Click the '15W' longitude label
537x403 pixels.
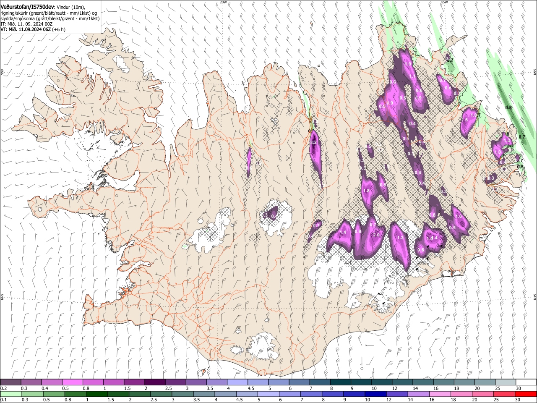click(444, 2)
